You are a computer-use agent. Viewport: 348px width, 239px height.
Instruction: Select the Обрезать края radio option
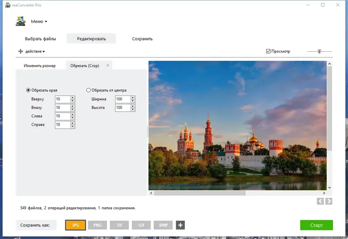(28, 90)
